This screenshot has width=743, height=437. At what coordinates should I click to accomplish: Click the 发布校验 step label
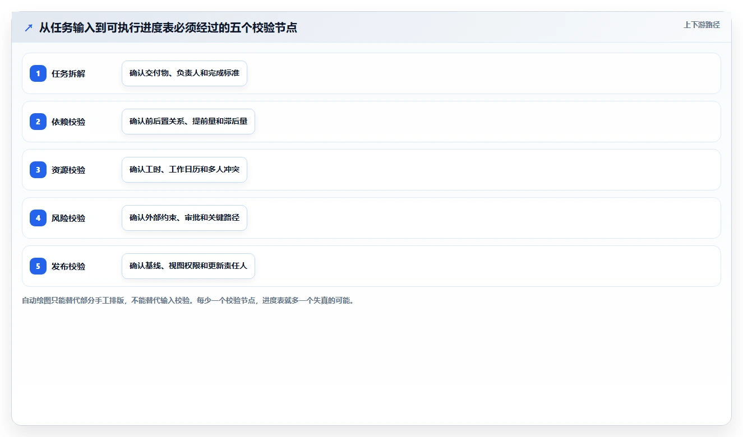tap(68, 266)
